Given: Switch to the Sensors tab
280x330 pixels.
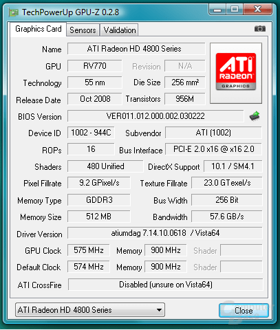Looking at the screenshot, I should 83,30.
